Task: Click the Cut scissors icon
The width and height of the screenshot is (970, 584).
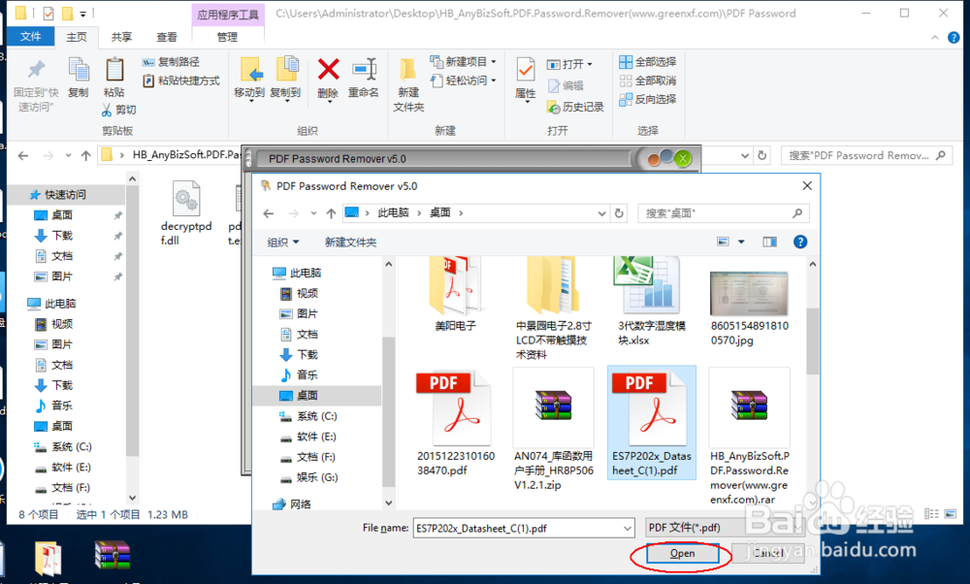Action: [x=107, y=110]
